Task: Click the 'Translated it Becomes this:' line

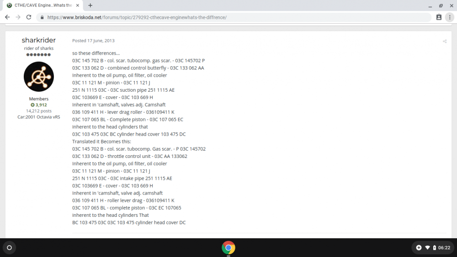Action: [102, 142]
